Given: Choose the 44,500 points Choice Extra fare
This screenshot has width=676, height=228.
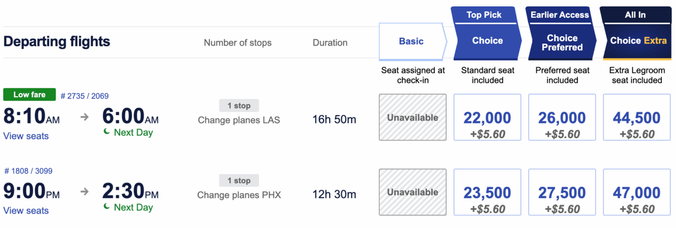Looking at the screenshot, I should click(x=637, y=117).
